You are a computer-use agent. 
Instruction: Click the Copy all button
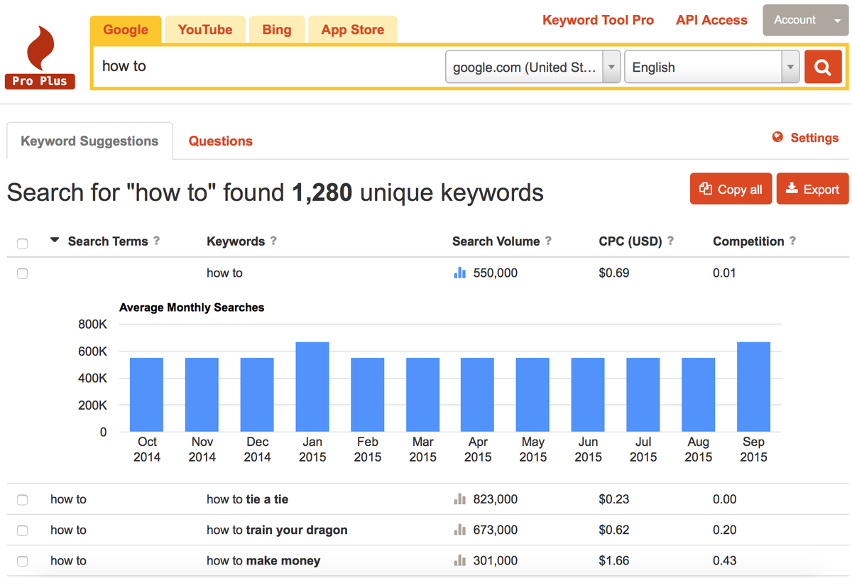pos(731,189)
